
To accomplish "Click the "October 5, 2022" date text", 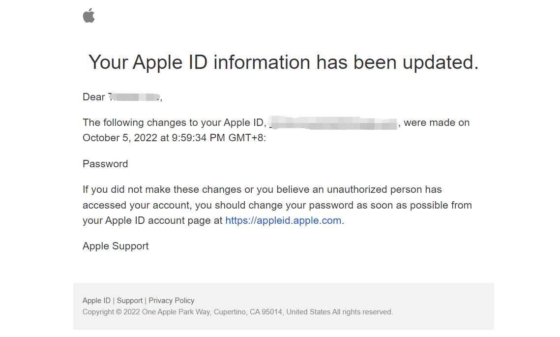I will [119, 138].
